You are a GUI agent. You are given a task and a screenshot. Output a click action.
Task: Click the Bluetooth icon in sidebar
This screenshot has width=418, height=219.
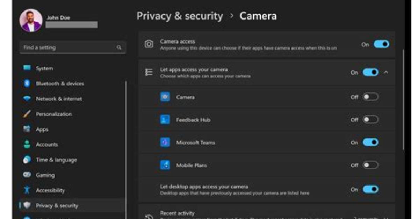click(27, 83)
